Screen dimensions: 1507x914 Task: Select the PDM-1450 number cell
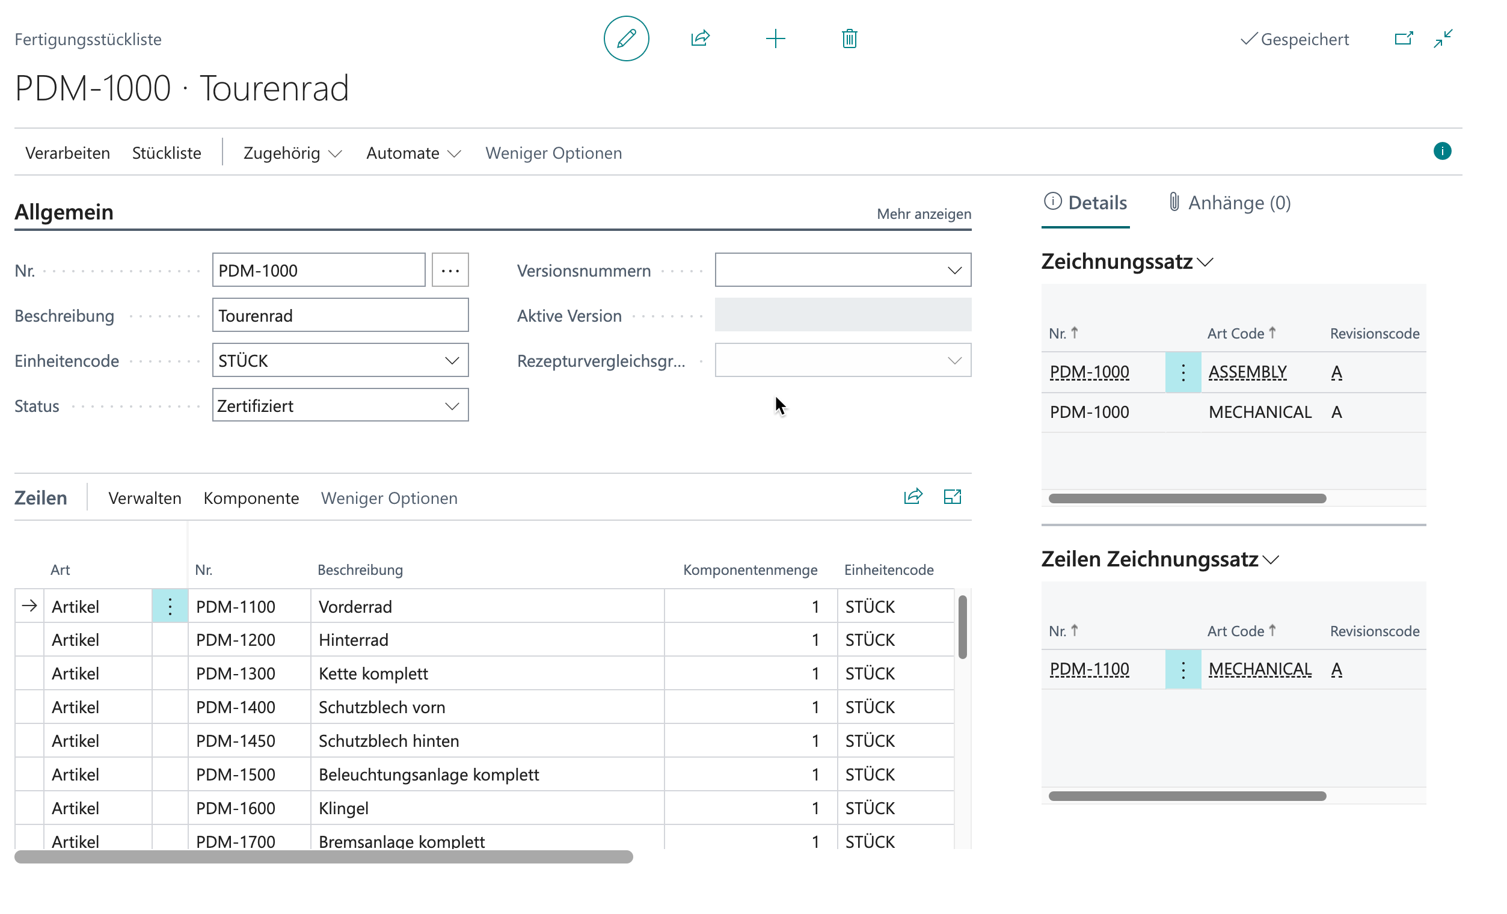pos(249,740)
